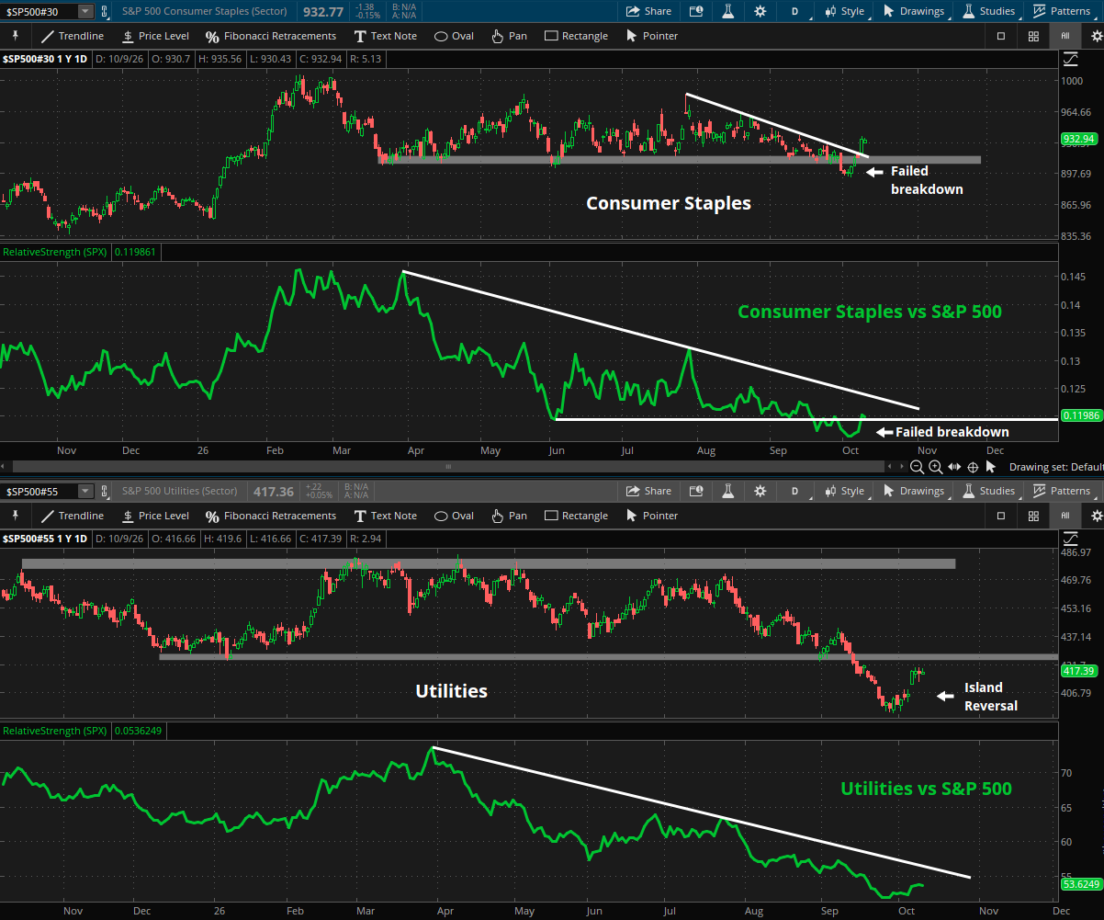1104x920 pixels.
Task: Select Rectangle tool in Consumer Staples chart toolbar
Action: (576, 36)
